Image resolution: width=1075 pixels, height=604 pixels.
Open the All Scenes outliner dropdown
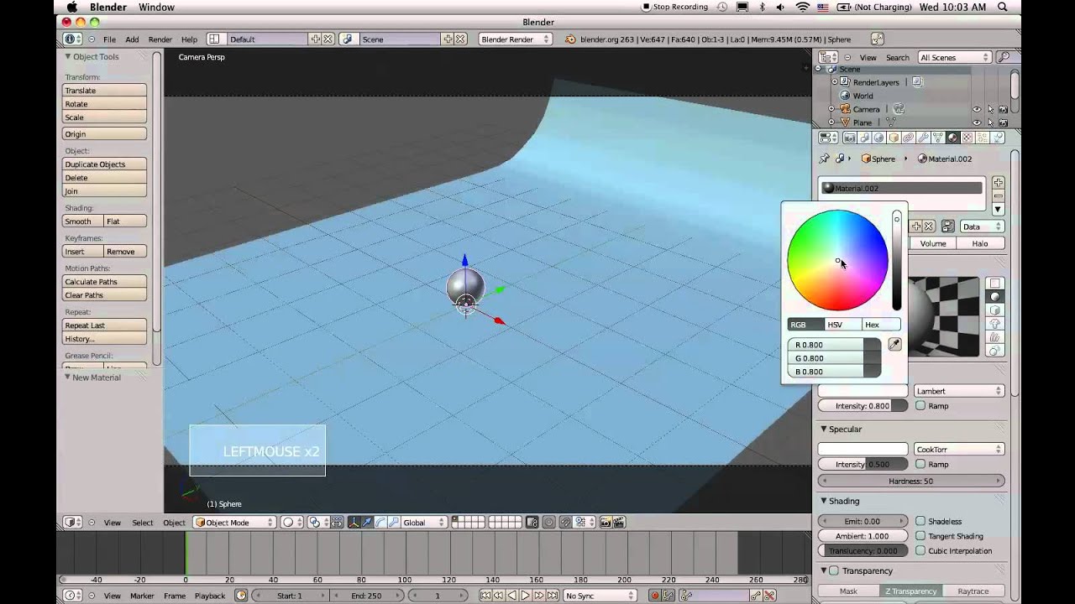[x=954, y=57]
